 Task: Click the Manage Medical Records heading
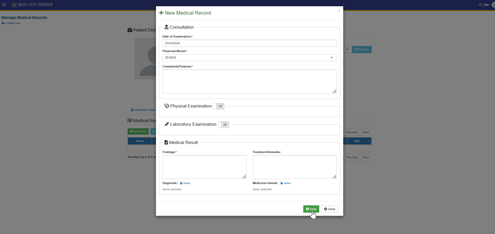24,18
